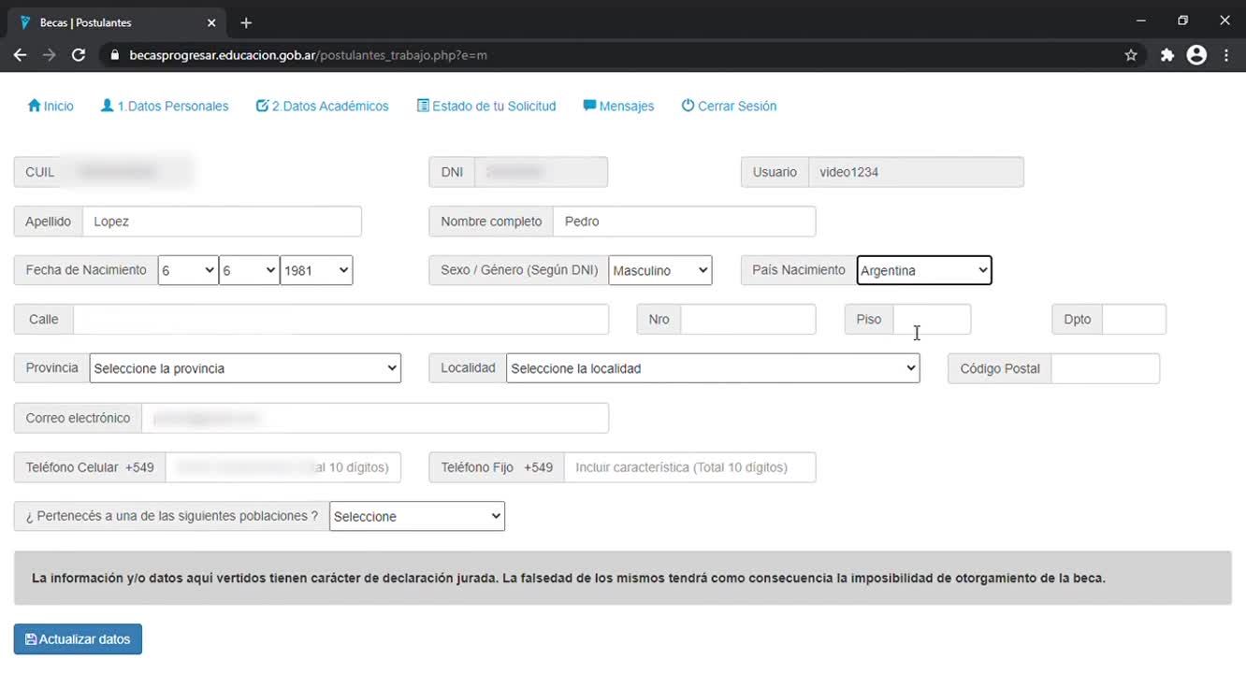This screenshot has height=673, width=1246.
Task: Open the browser extensions puzzle icon
Action: coord(1166,55)
